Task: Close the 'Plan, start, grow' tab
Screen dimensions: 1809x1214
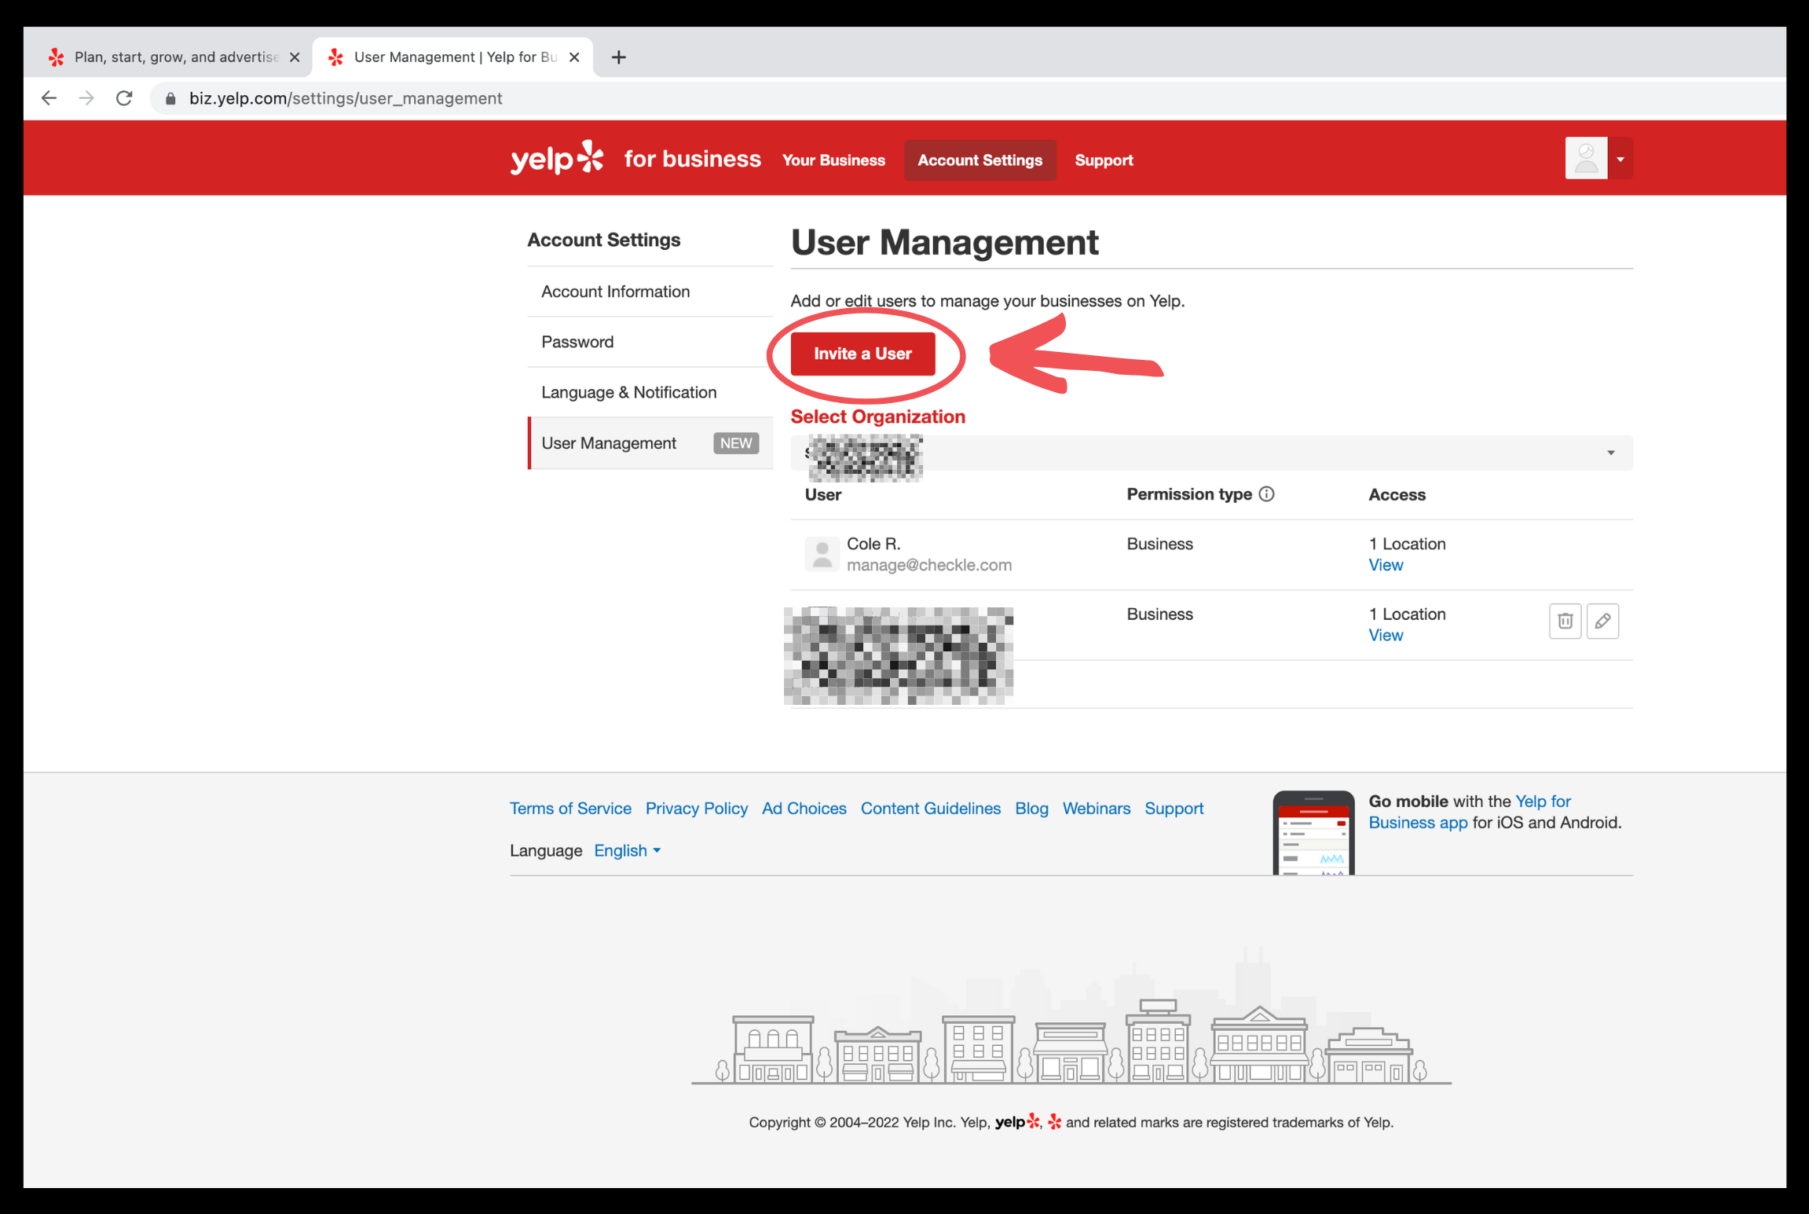Action: (295, 57)
